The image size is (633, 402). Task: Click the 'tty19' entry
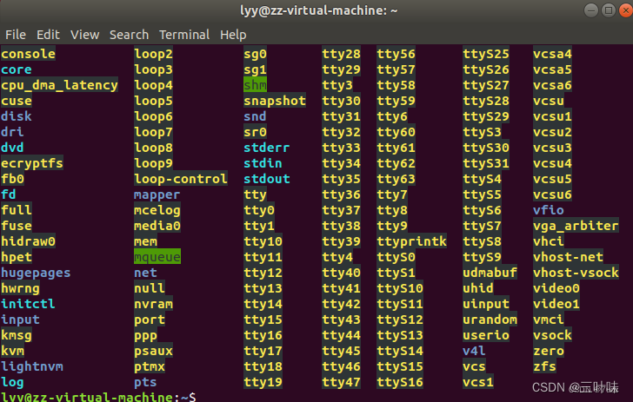point(263,382)
